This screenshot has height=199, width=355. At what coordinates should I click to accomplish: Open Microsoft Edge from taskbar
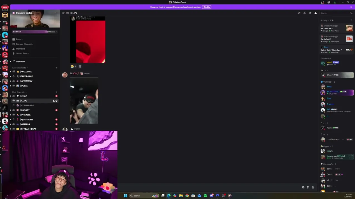[169, 196]
